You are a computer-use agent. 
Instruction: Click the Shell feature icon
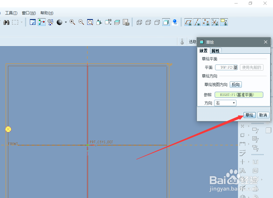(x=255, y=171)
